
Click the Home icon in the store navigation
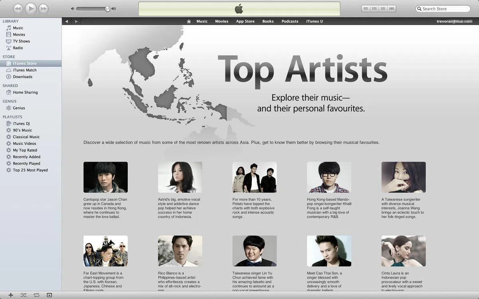(x=188, y=21)
